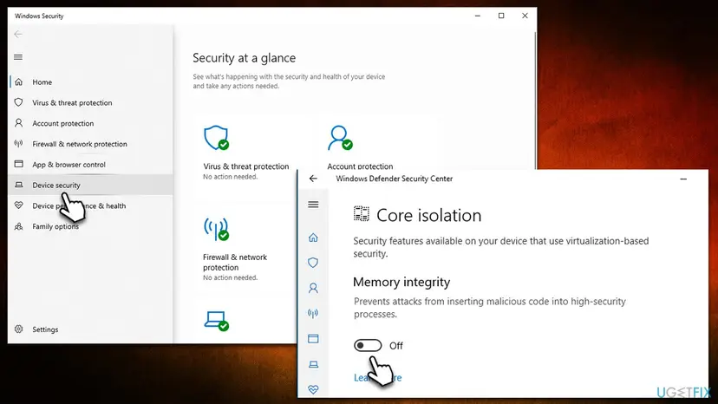Click window icon beside App & browser control
718x404 pixels.
(x=19, y=164)
